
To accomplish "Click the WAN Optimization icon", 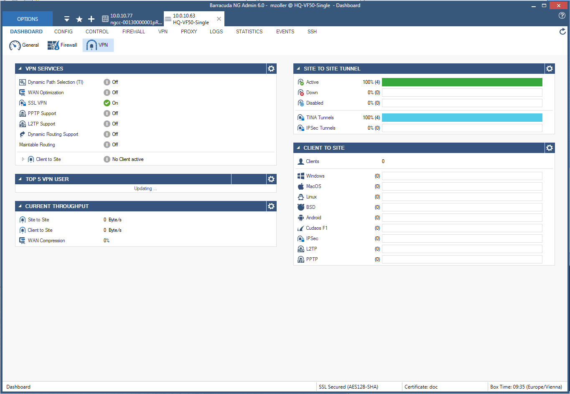I will [23, 93].
